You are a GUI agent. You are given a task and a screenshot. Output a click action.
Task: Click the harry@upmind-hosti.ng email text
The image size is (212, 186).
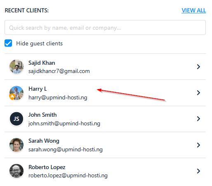[x=58, y=98]
